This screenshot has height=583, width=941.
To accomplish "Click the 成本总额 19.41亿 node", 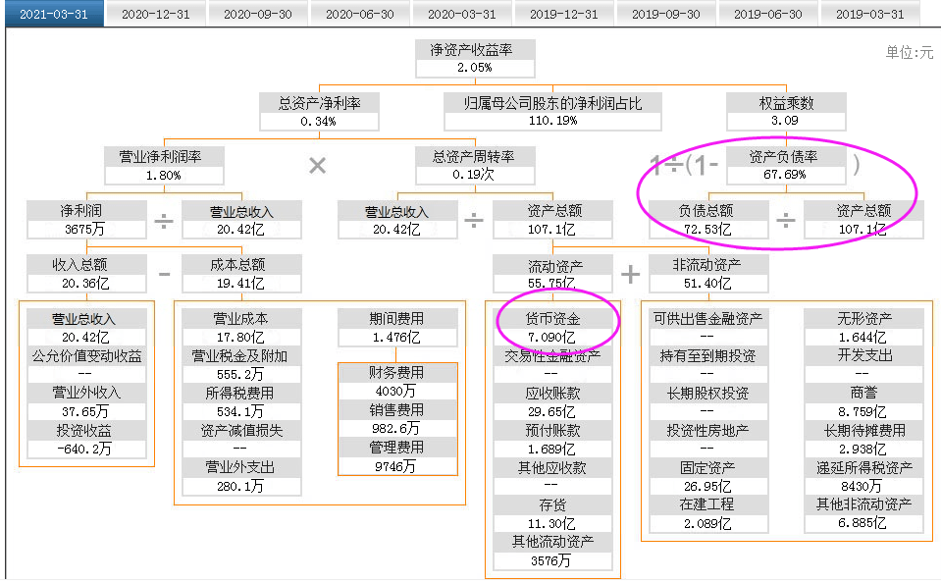I will click(x=241, y=274).
